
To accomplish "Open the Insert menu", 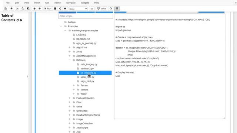I will (x=37, y=3).
